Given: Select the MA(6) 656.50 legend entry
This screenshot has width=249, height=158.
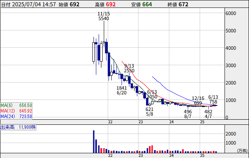Looking at the screenshot, I should 16,105.
